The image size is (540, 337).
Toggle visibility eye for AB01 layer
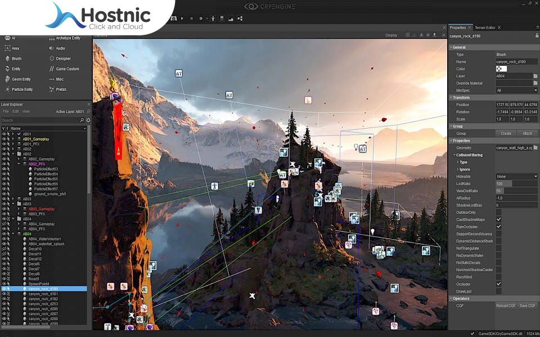(4, 134)
